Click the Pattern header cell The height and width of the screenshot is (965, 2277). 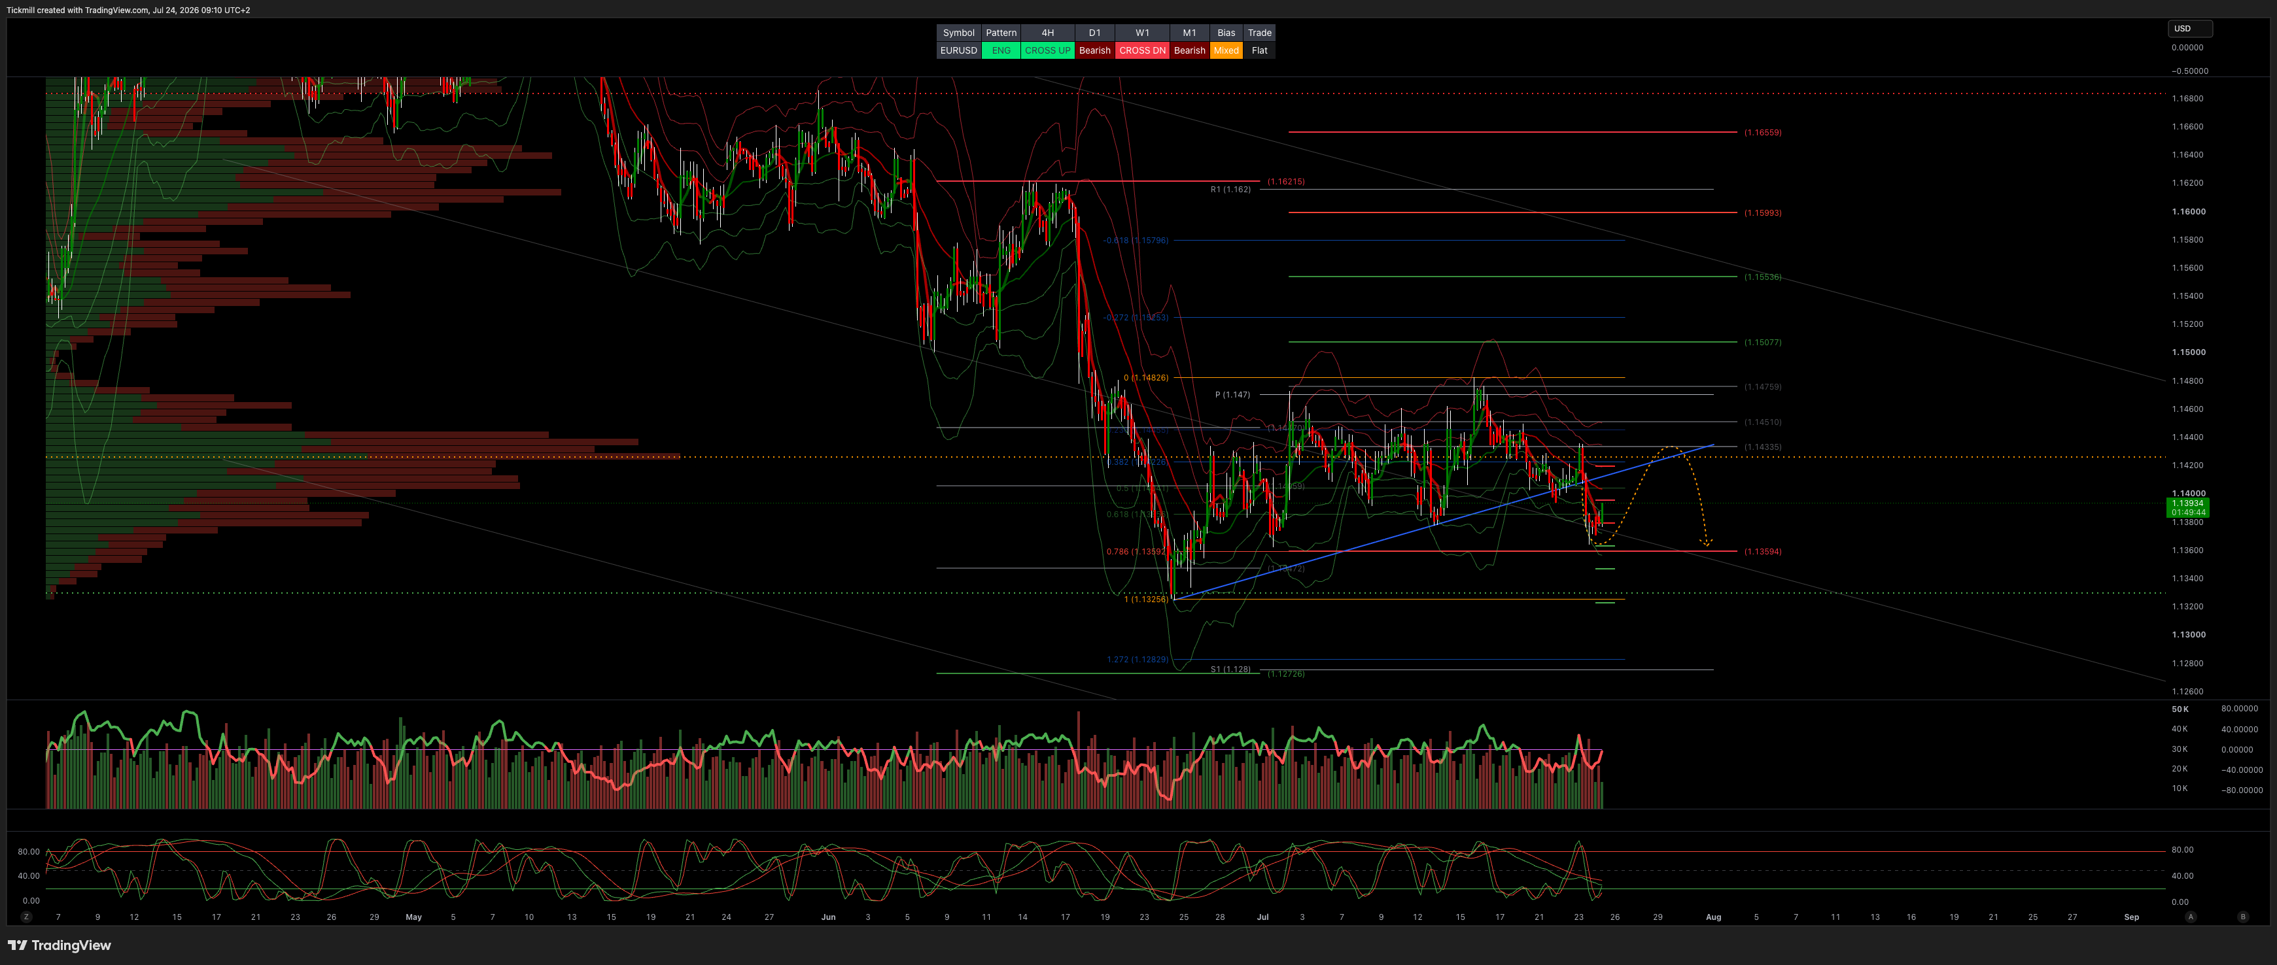(1001, 33)
